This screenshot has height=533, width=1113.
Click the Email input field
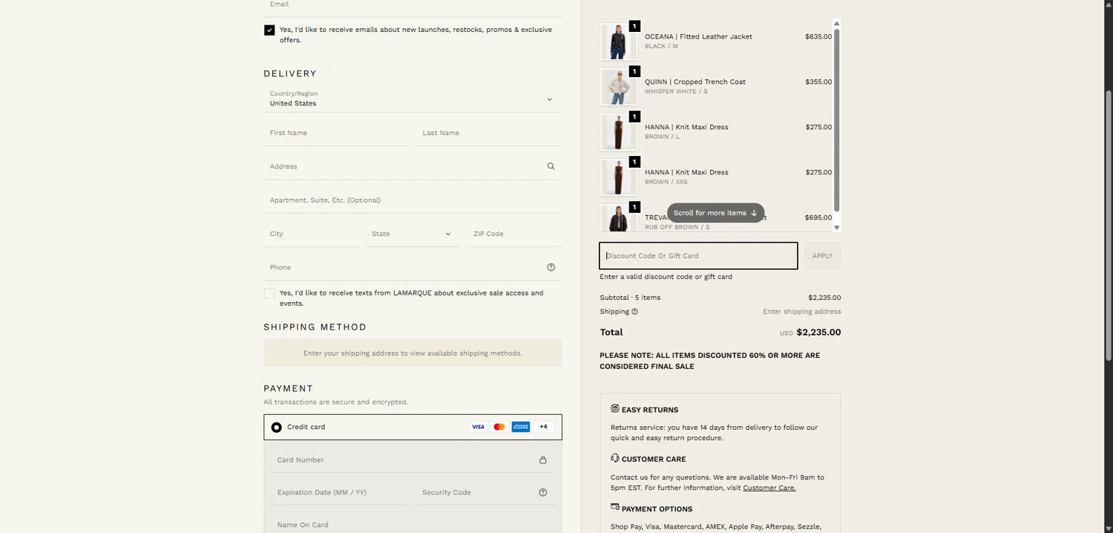(413, 6)
